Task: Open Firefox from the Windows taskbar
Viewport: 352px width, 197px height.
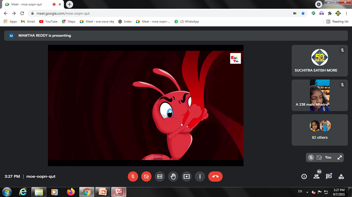Action: pyautogui.click(x=71, y=192)
